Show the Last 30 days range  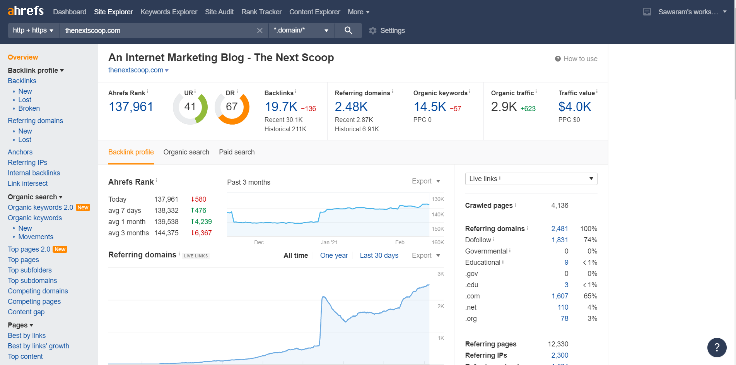pyautogui.click(x=379, y=255)
